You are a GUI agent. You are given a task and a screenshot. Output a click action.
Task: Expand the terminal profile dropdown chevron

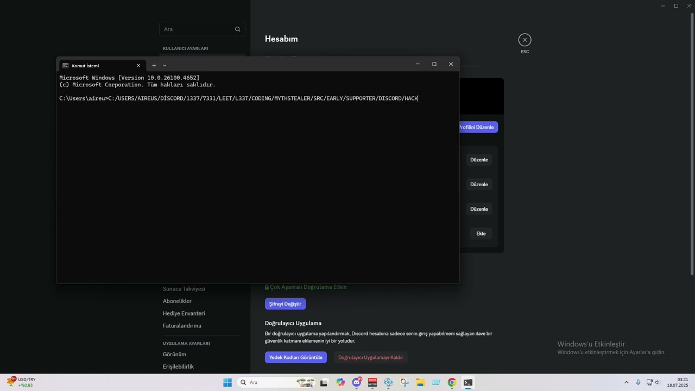tap(165, 65)
